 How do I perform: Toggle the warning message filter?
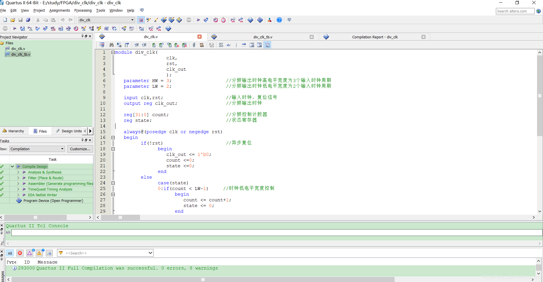tap(39, 253)
